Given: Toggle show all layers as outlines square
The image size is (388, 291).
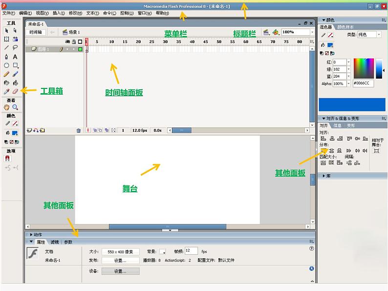Looking at the screenshot, I should click(80, 42).
